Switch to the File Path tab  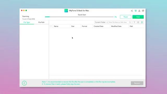41,22
